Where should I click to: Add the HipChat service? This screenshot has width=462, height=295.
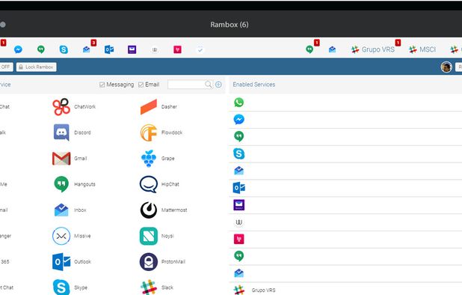click(x=159, y=184)
